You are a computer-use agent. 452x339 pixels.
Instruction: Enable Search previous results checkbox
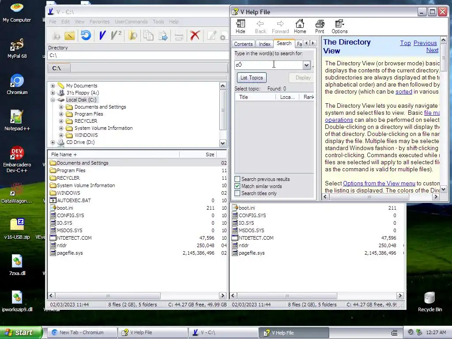[x=237, y=179]
